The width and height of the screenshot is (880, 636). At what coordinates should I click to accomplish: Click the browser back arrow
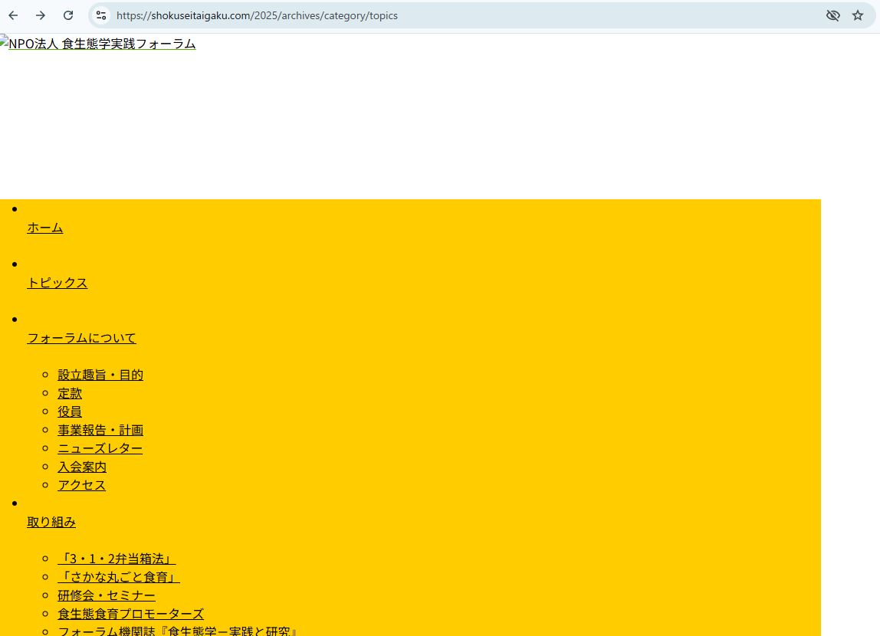(13, 15)
